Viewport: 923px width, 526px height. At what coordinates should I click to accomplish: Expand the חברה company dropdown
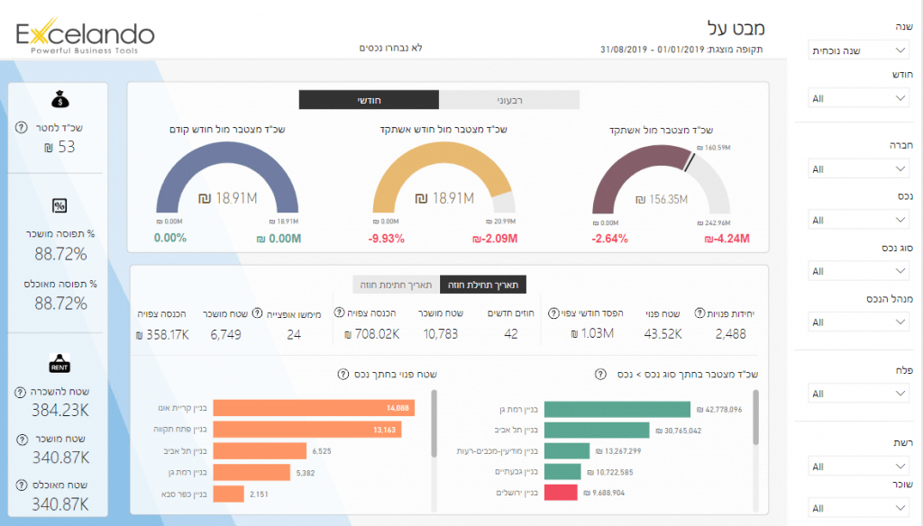coord(857,169)
